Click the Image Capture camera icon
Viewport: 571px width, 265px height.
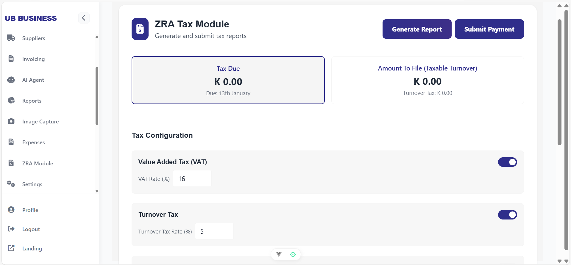click(x=11, y=121)
